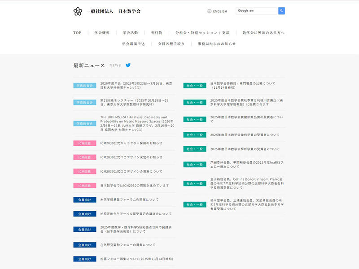Open the 学会活動 menu item

pos(130,33)
